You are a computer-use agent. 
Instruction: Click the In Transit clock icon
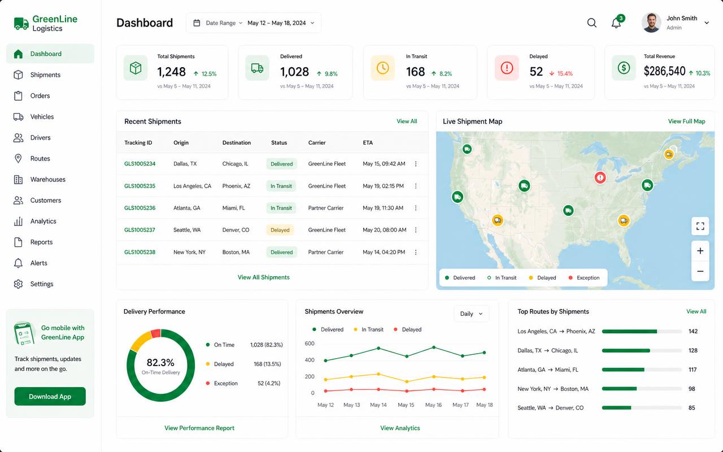[x=383, y=68]
